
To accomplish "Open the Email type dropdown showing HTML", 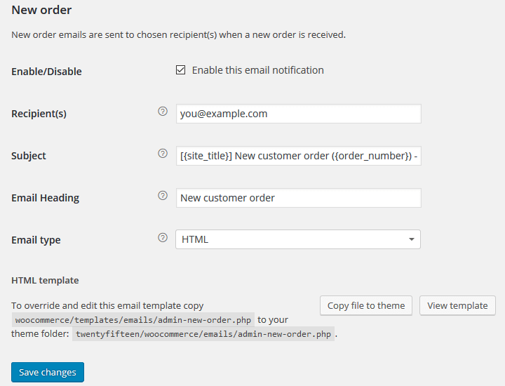I will (298, 239).
